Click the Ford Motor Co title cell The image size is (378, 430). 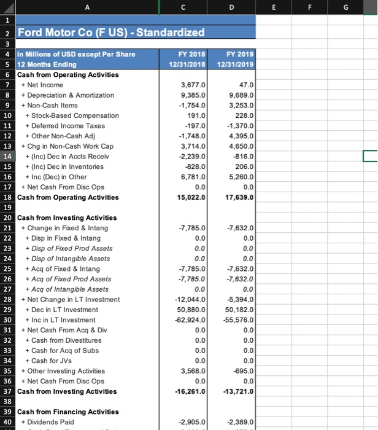pos(136,32)
